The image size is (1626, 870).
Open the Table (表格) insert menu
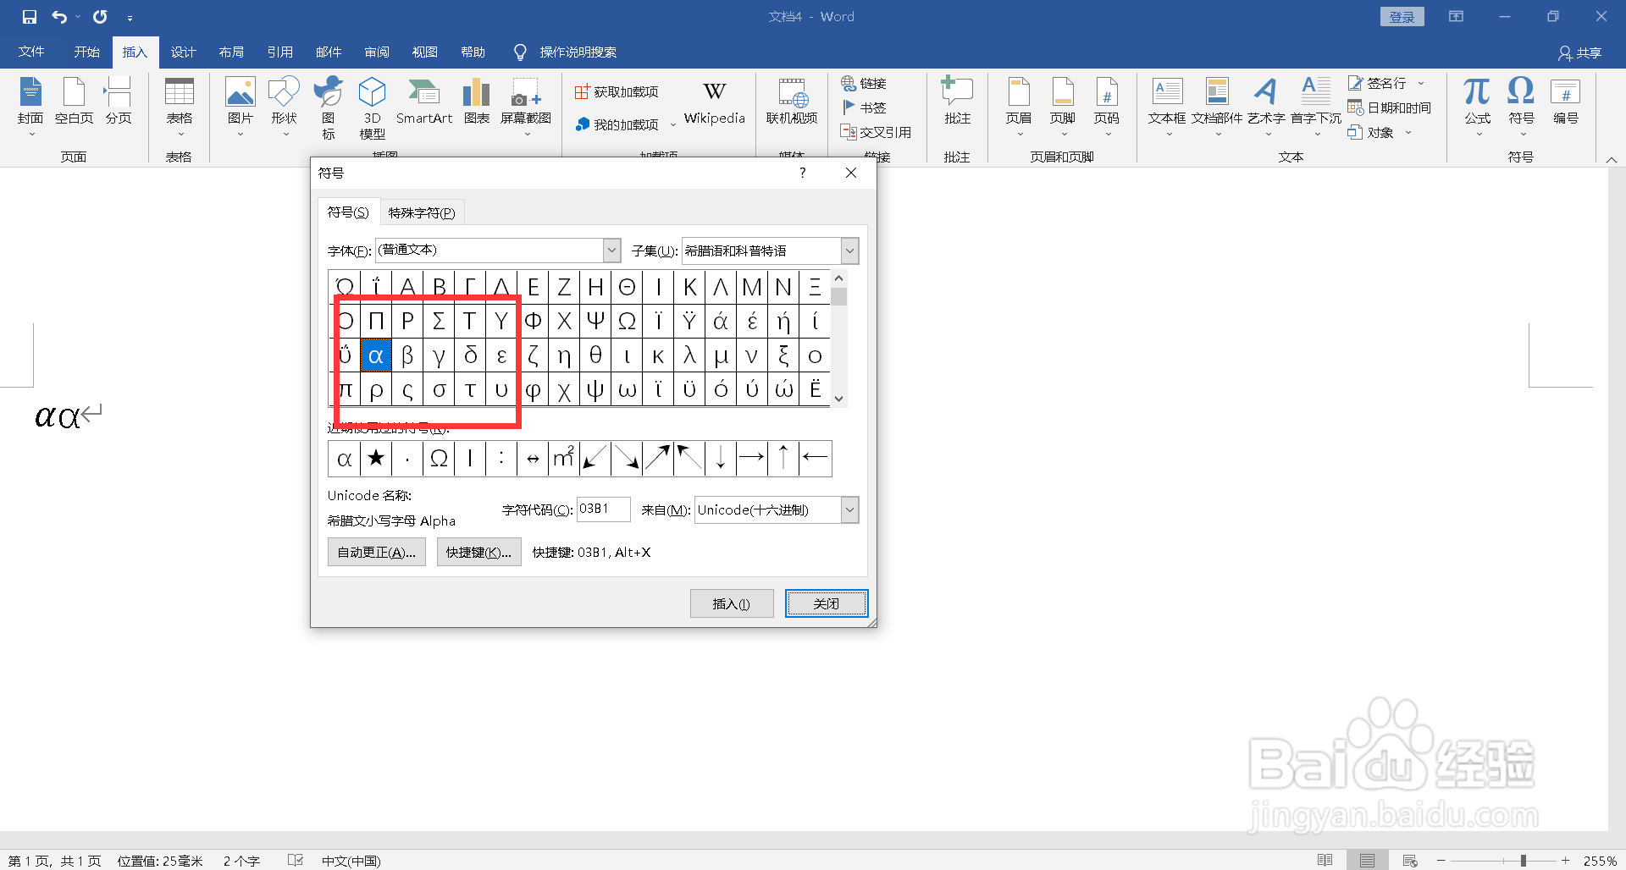pos(179,106)
